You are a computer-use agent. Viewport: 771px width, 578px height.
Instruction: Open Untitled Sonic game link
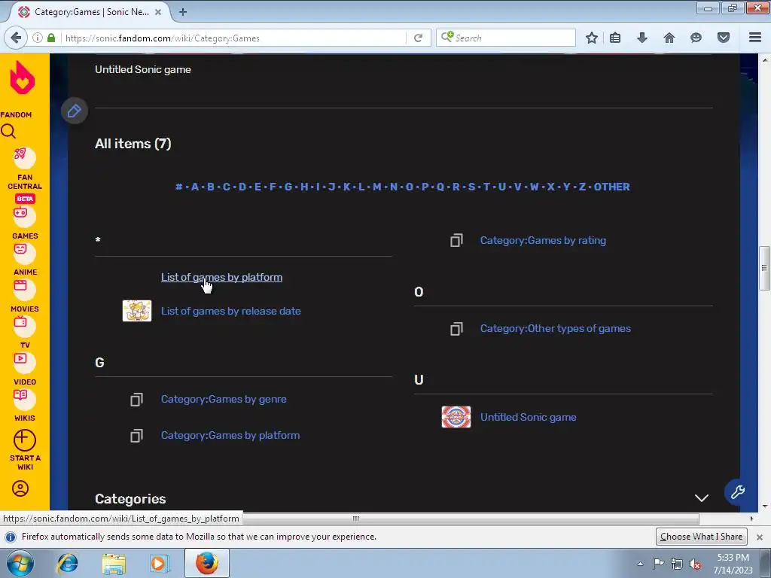click(x=528, y=417)
